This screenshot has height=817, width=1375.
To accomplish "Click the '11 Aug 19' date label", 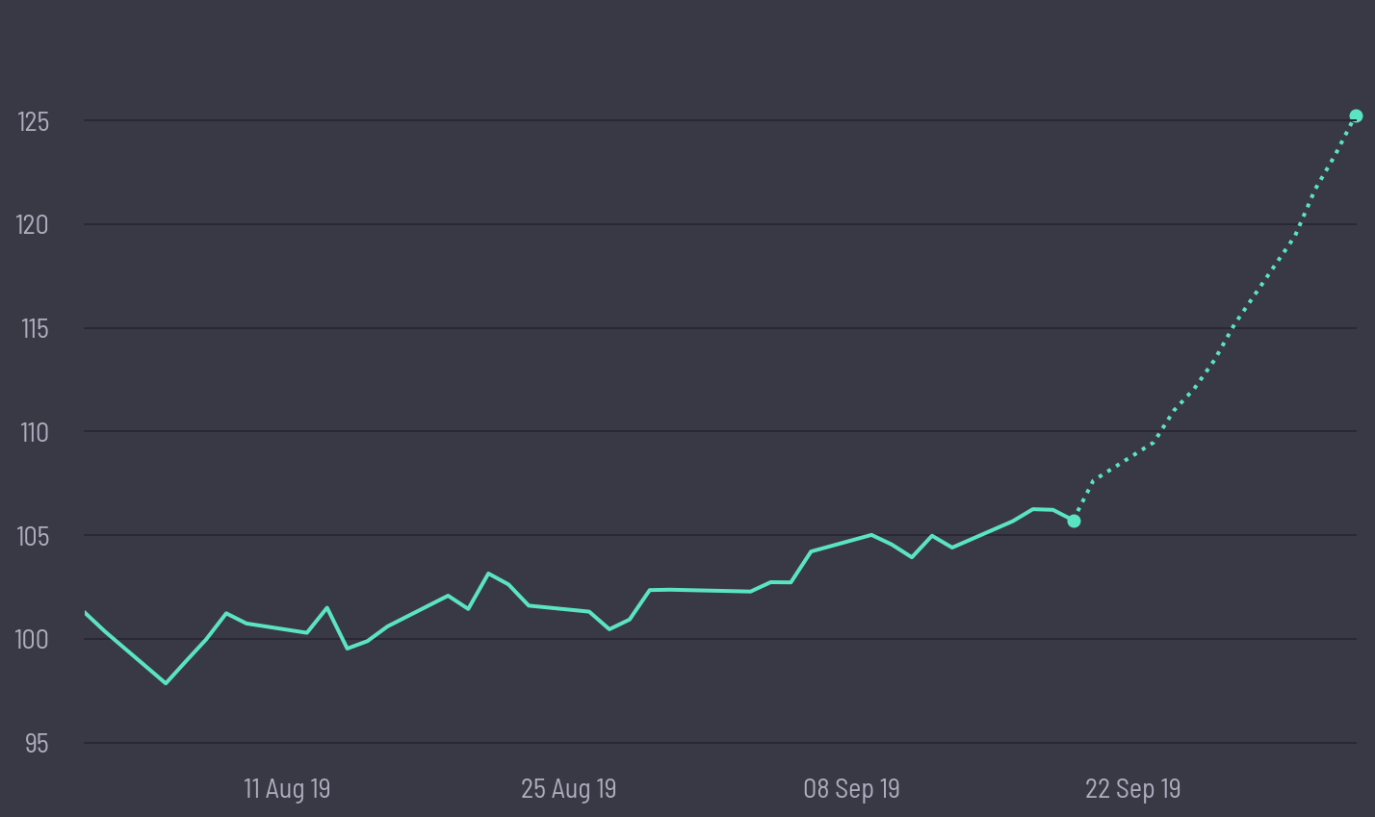I will (x=287, y=789).
